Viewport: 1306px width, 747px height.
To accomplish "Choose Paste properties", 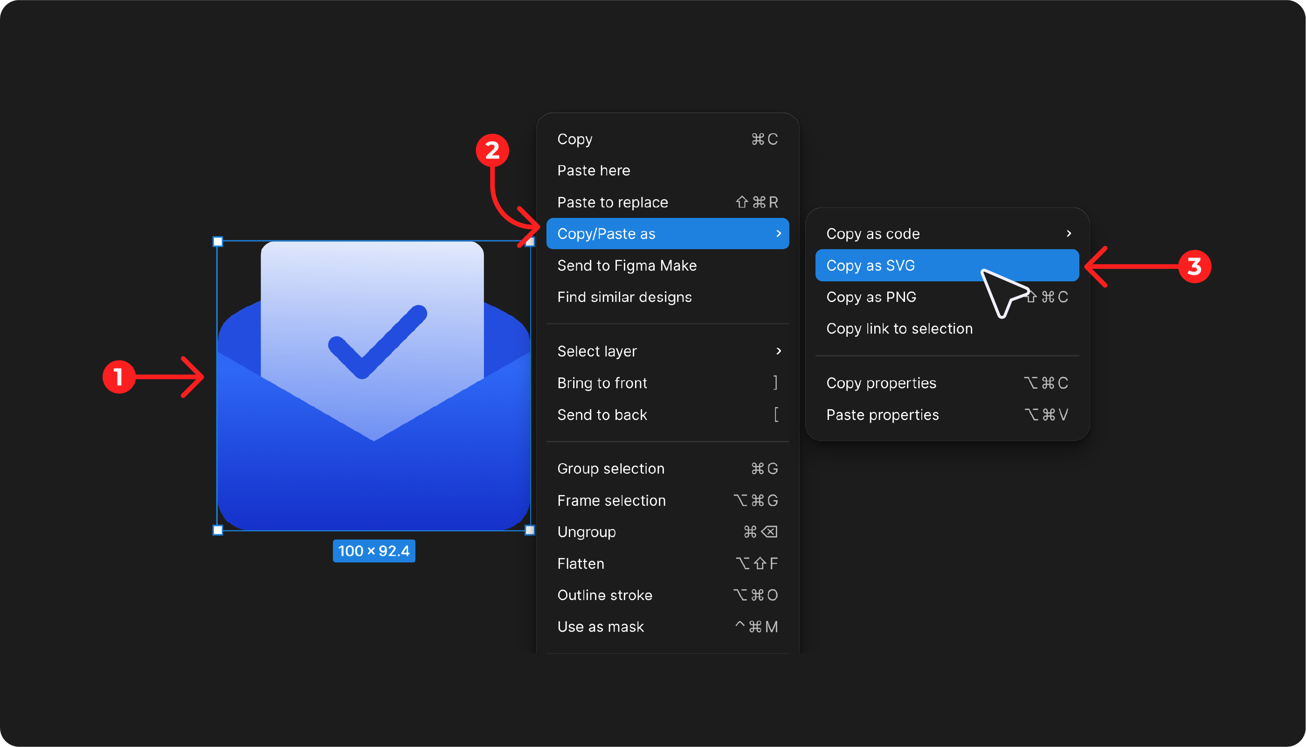I will (883, 414).
